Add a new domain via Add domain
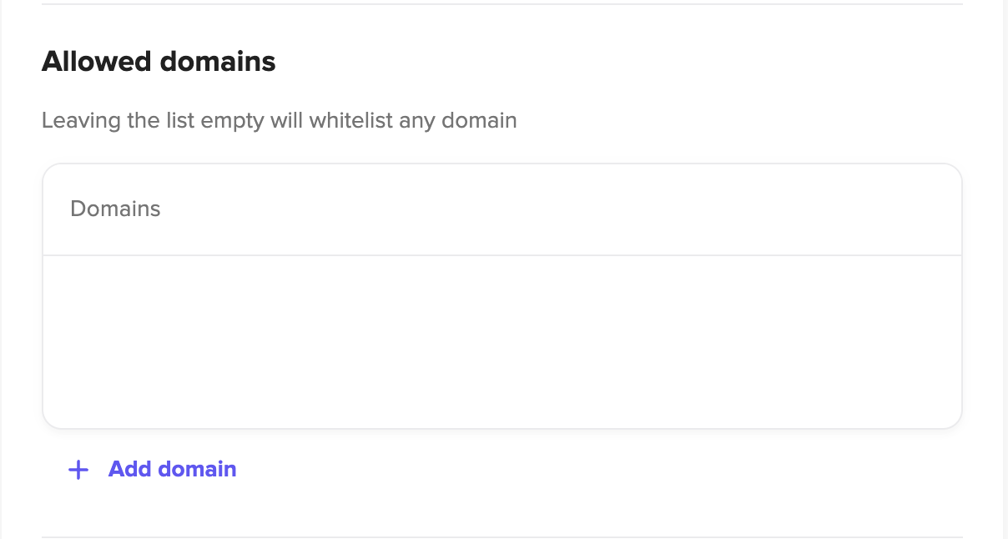 [153, 469]
